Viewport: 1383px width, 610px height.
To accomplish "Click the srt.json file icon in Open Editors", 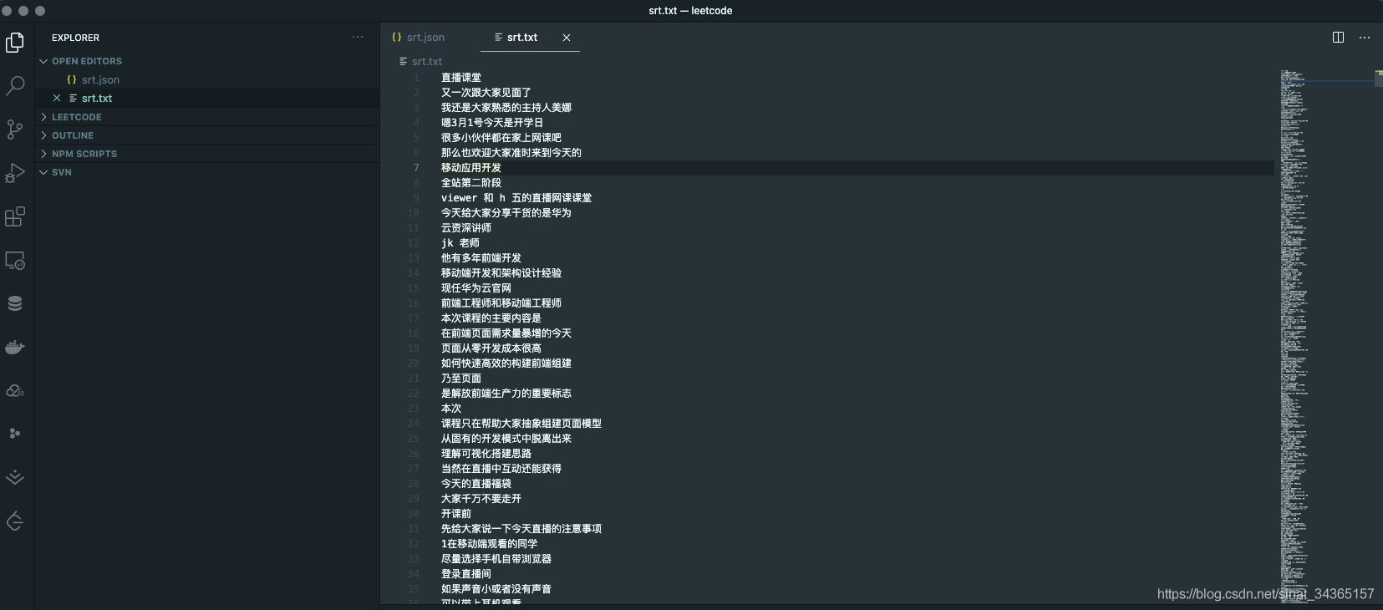I will 72,79.
